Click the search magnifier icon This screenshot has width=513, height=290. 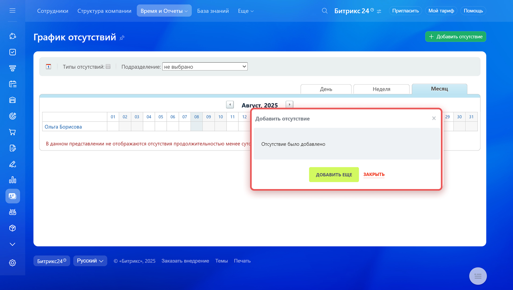(324, 11)
